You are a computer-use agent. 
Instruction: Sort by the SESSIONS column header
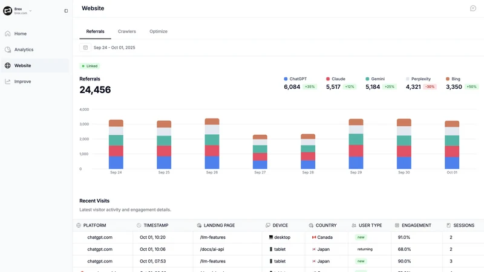coord(463,225)
